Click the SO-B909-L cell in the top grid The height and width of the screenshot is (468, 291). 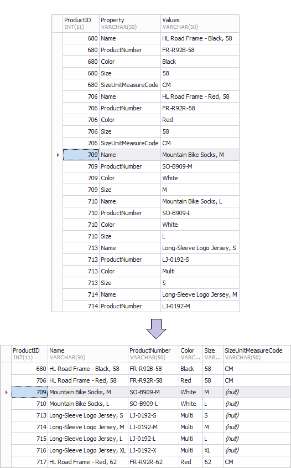200,213
